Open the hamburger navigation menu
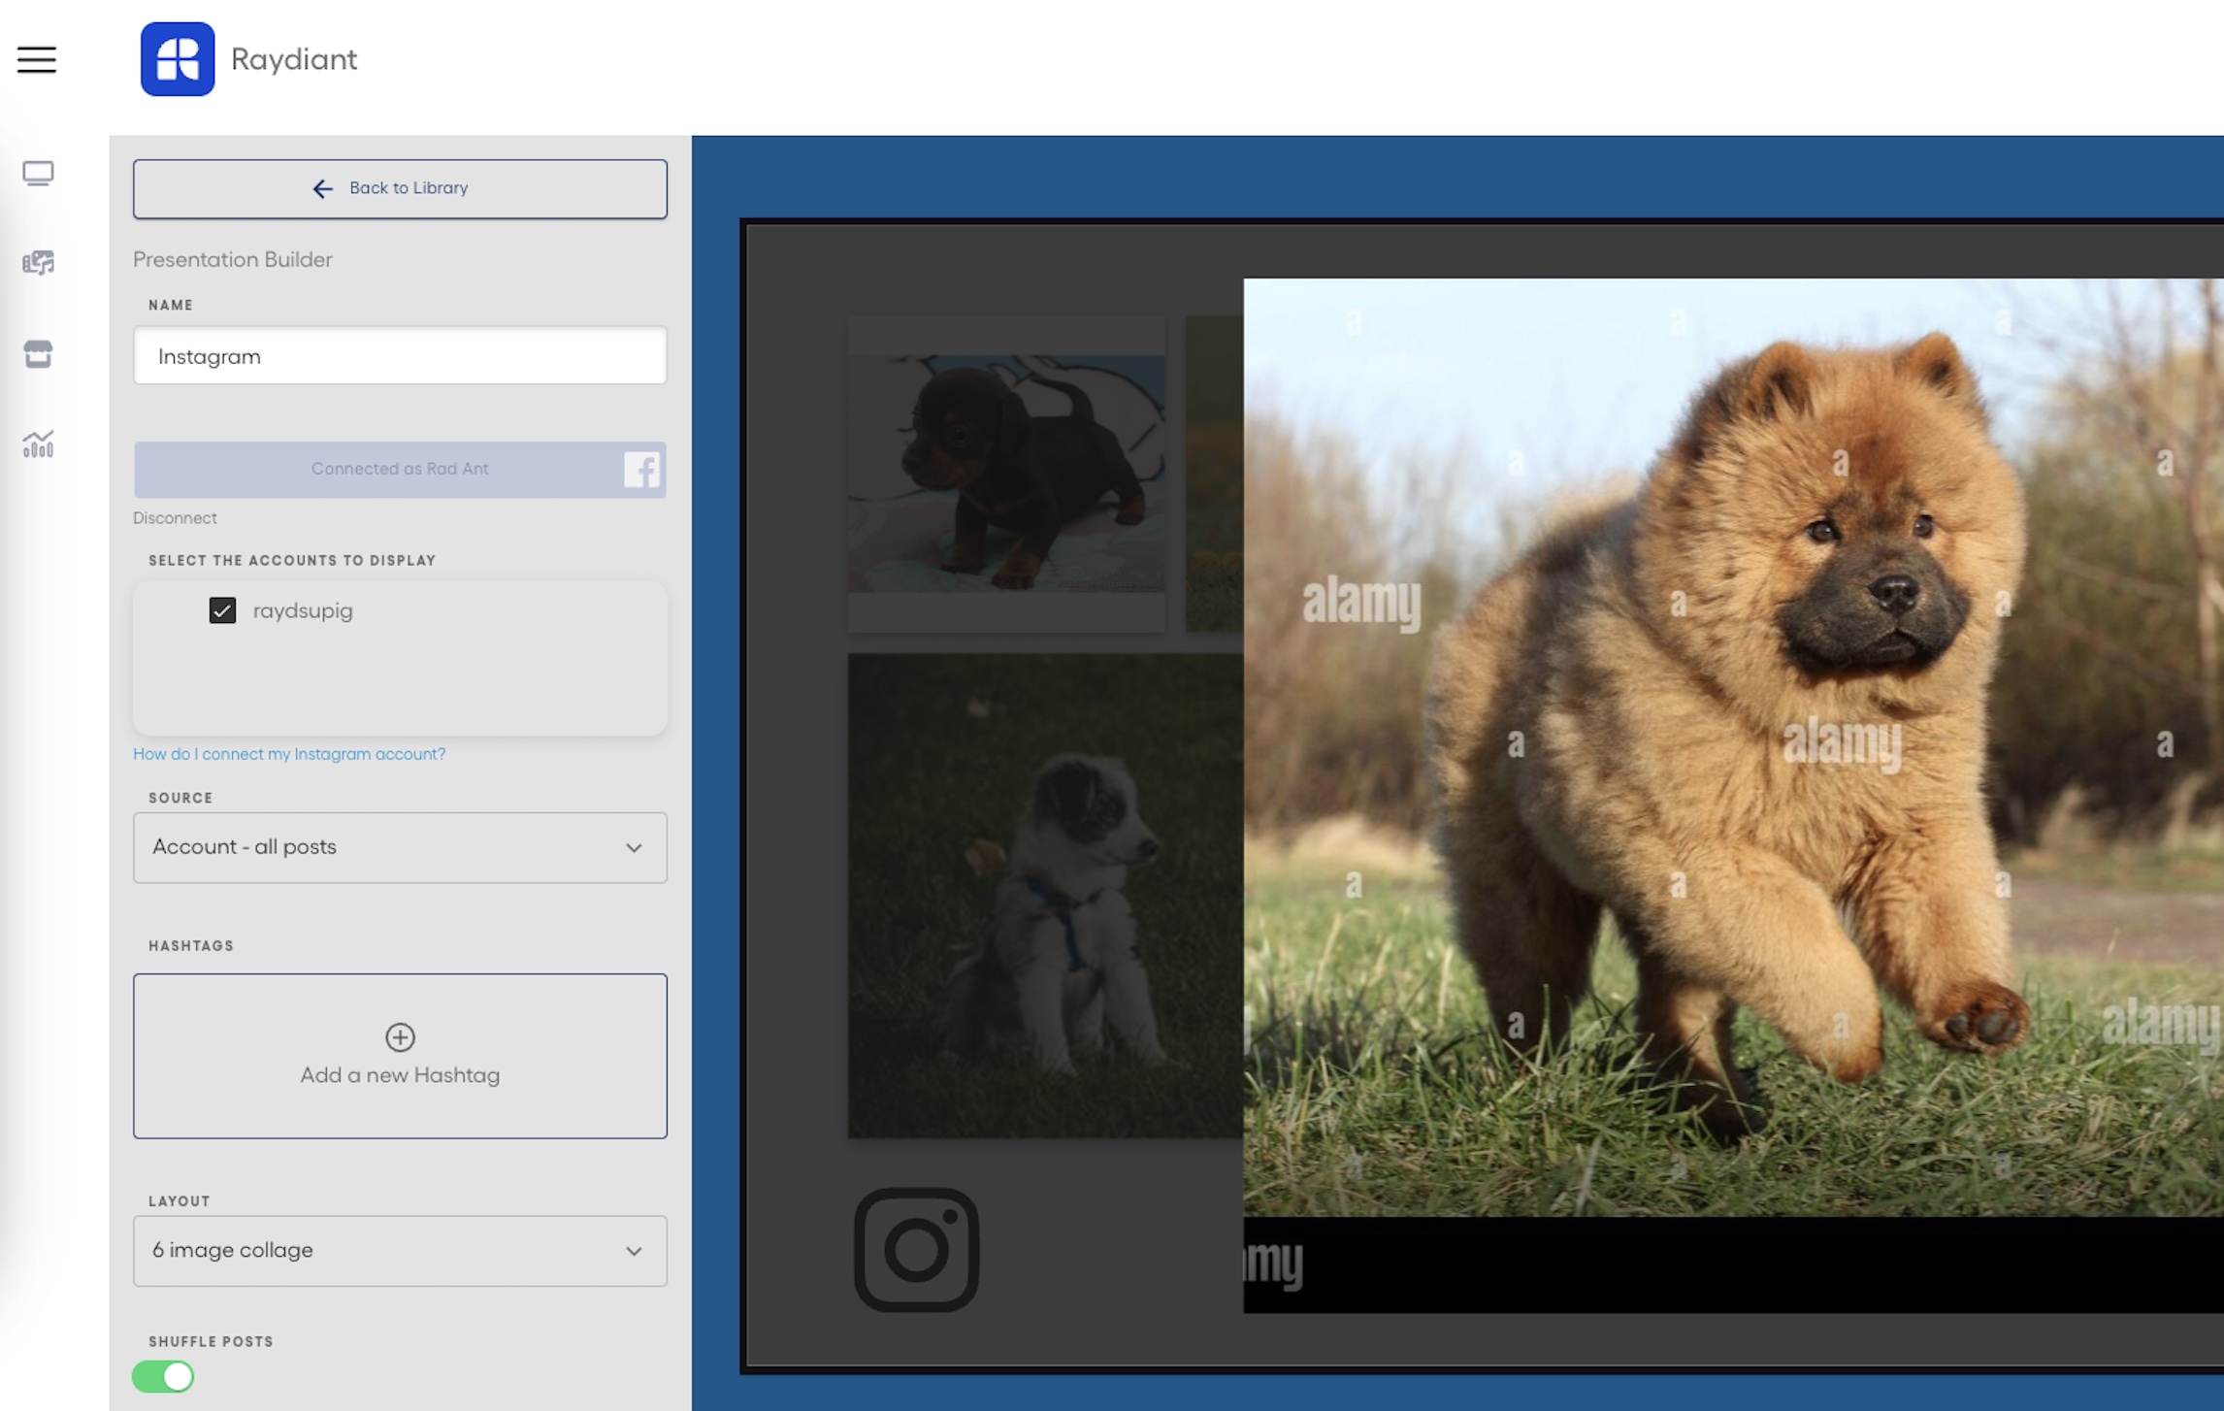The image size is (2224, 1411). coord(37,59)
